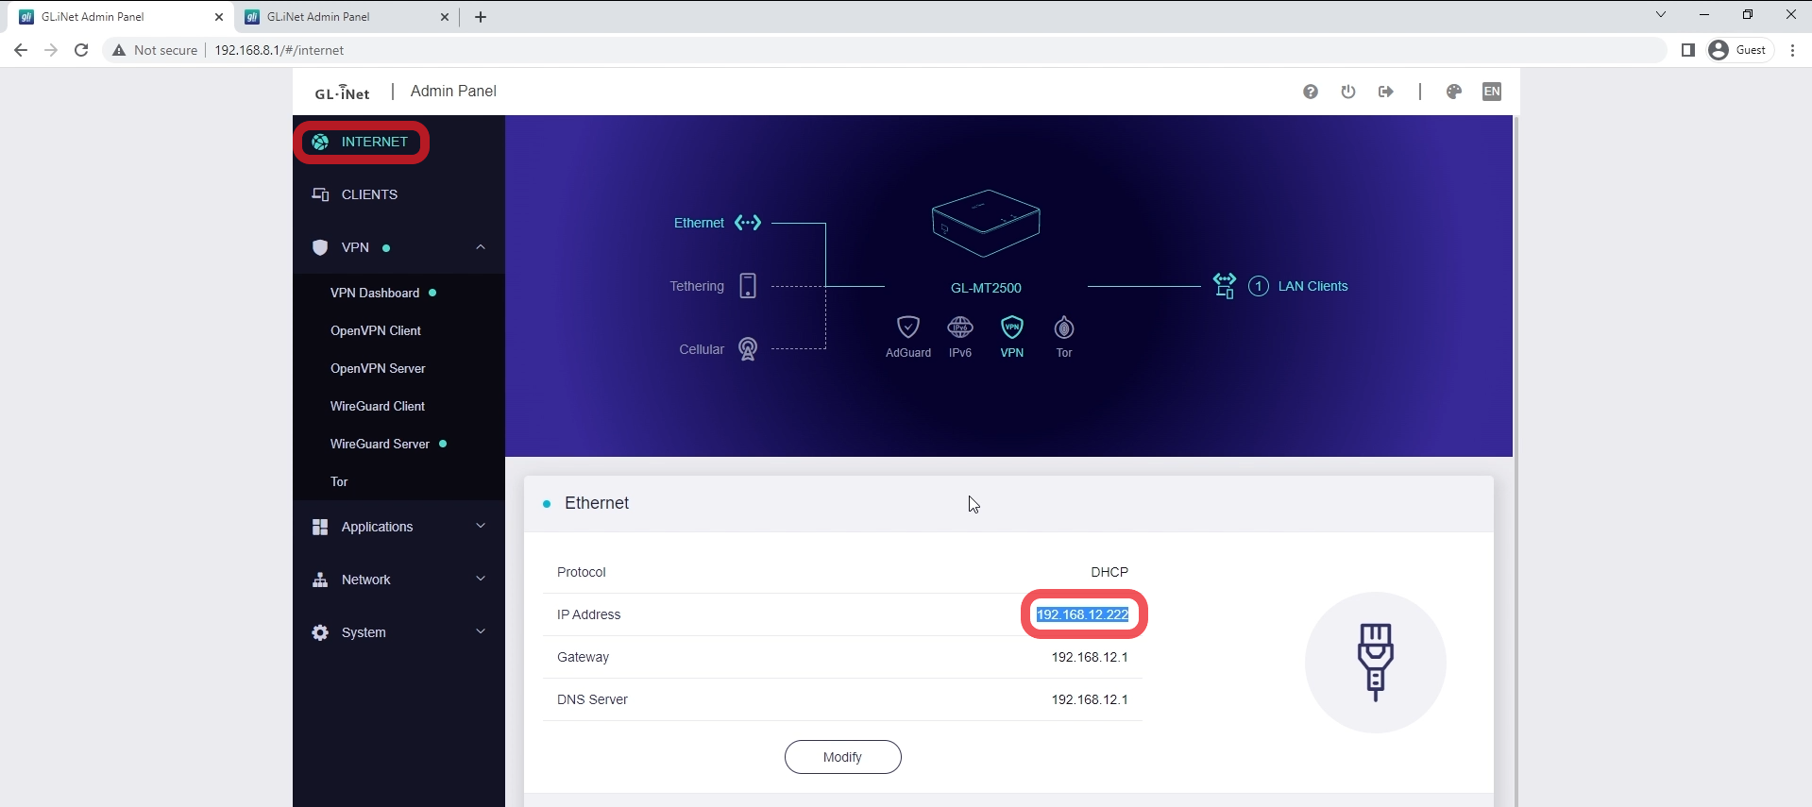Open the help question mark icon
The image size is (1812, 807).
pos(1311,92)
